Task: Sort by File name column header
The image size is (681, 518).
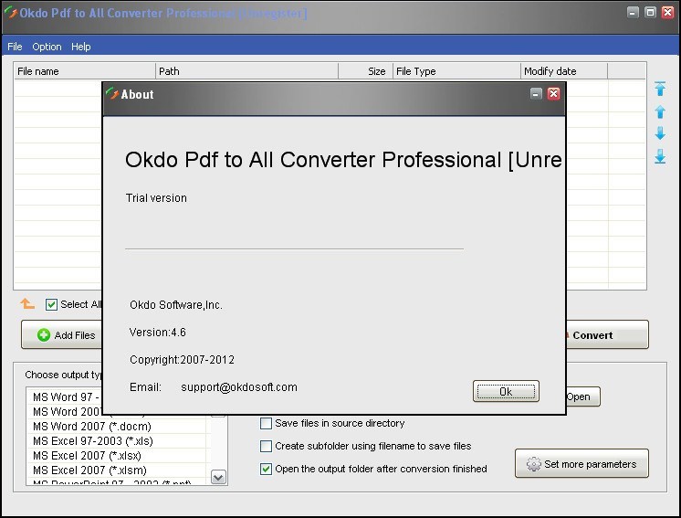Action: pyautogui.click(x=85, y=71)
